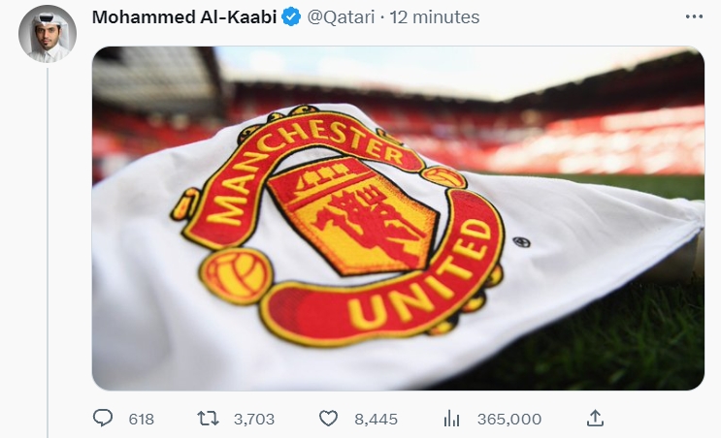This screenshot has height=438, width=721.
Task: Click the 618 replies count
Action: pyautogui.click(x=141, y=420)
